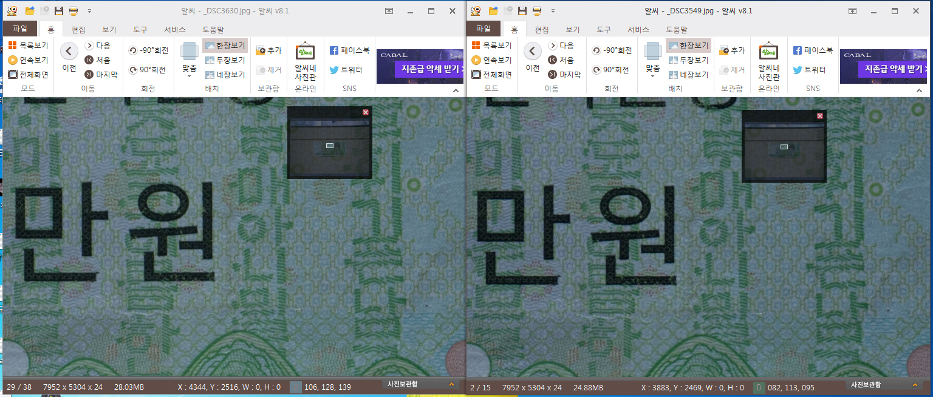Share to 트위터 from the _DSC3549 window
The height and width of the screenshot is (397, 933).
coord(809,70)
